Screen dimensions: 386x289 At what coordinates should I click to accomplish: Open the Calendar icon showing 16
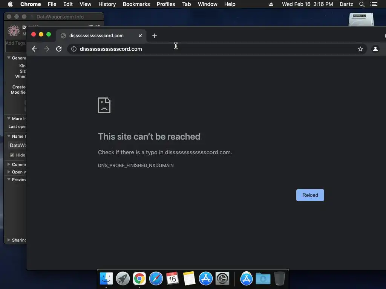click(x=172, y=279)
